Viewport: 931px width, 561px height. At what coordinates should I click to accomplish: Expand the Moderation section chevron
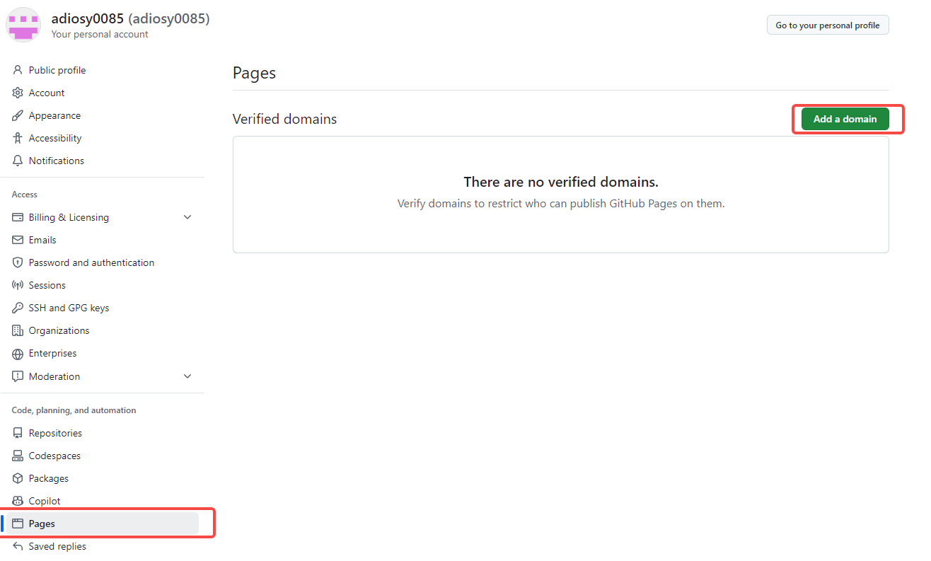[187, 376]
